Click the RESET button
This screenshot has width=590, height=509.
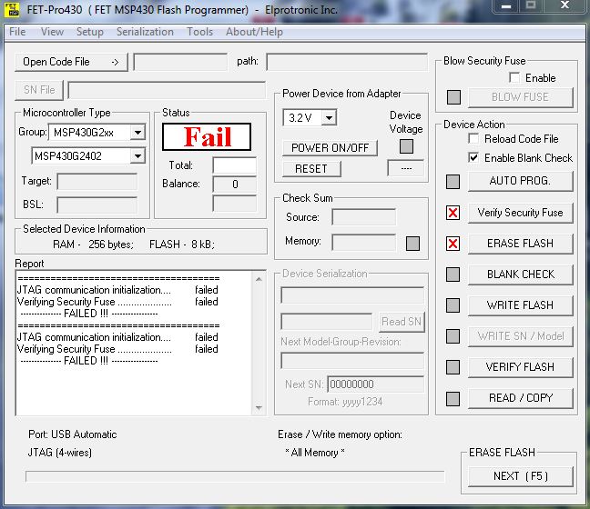(x=311, y=169)
